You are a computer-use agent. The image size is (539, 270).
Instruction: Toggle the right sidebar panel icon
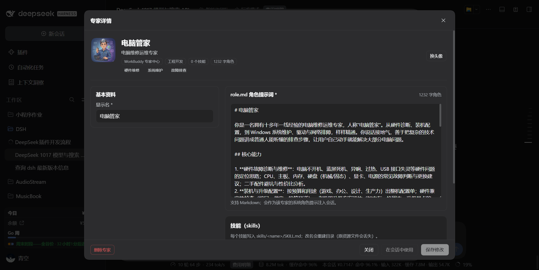pyautogui.click(x=529, y=10)
